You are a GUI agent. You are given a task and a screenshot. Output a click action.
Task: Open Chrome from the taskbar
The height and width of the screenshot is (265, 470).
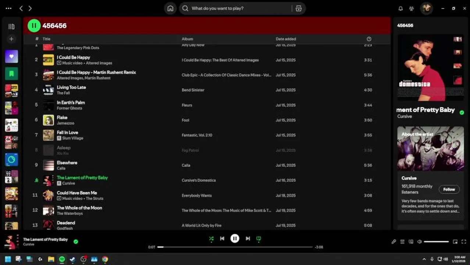click(x=105, y=259)
